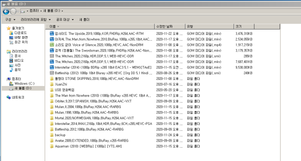
Task: Open the 비디오 library
Action: [19, 60]
